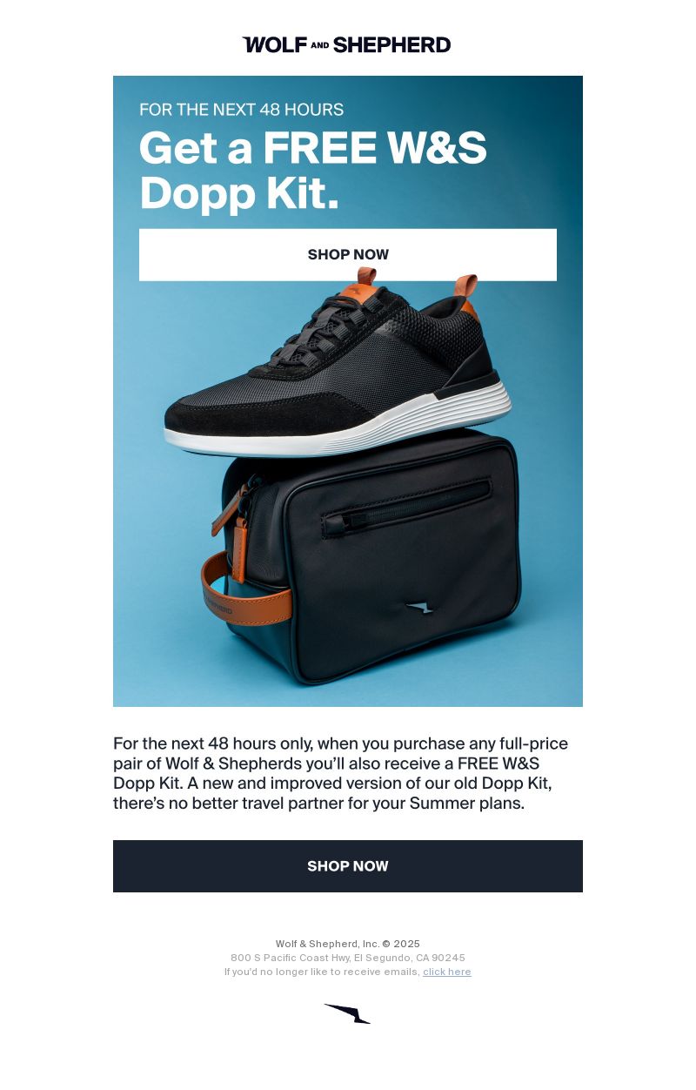Click the front zipper pocket of the Dopp Kit
The width and height of the screenshot is (696, 1090).
click(406, 507)
